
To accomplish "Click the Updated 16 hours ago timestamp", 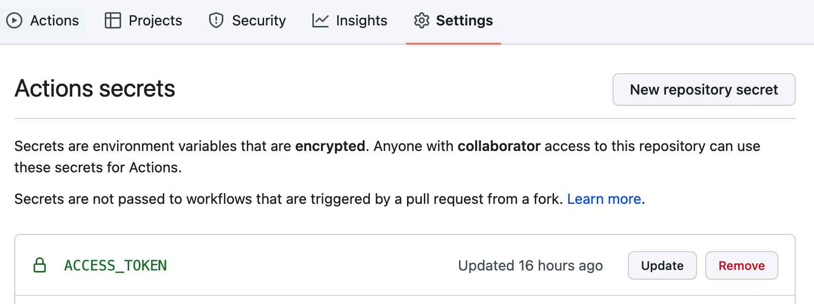I will pyautogui.click(x=530, y=265).
